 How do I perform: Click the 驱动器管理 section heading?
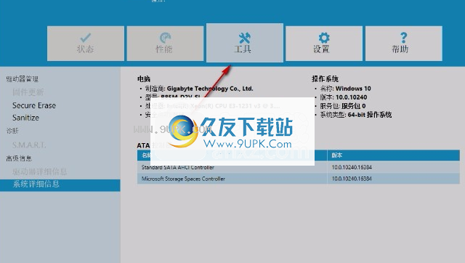pyautogui.click(x=23, y=79)
